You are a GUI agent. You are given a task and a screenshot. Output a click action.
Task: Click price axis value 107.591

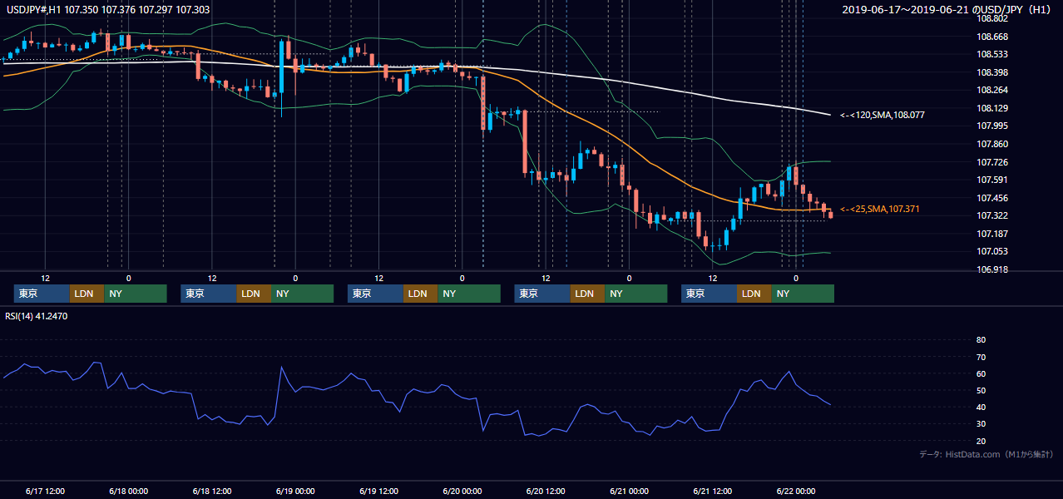pyautogui.click(x=991, y=180)
